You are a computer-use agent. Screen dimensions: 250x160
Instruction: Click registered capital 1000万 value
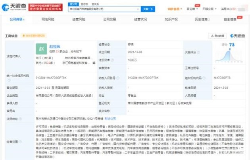132,60
